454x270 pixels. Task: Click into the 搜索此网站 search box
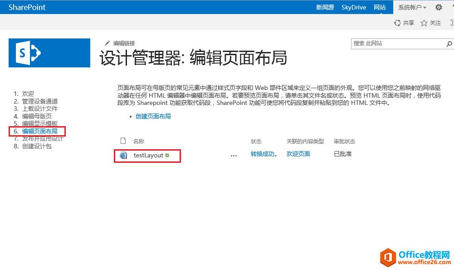click(398, 43)
